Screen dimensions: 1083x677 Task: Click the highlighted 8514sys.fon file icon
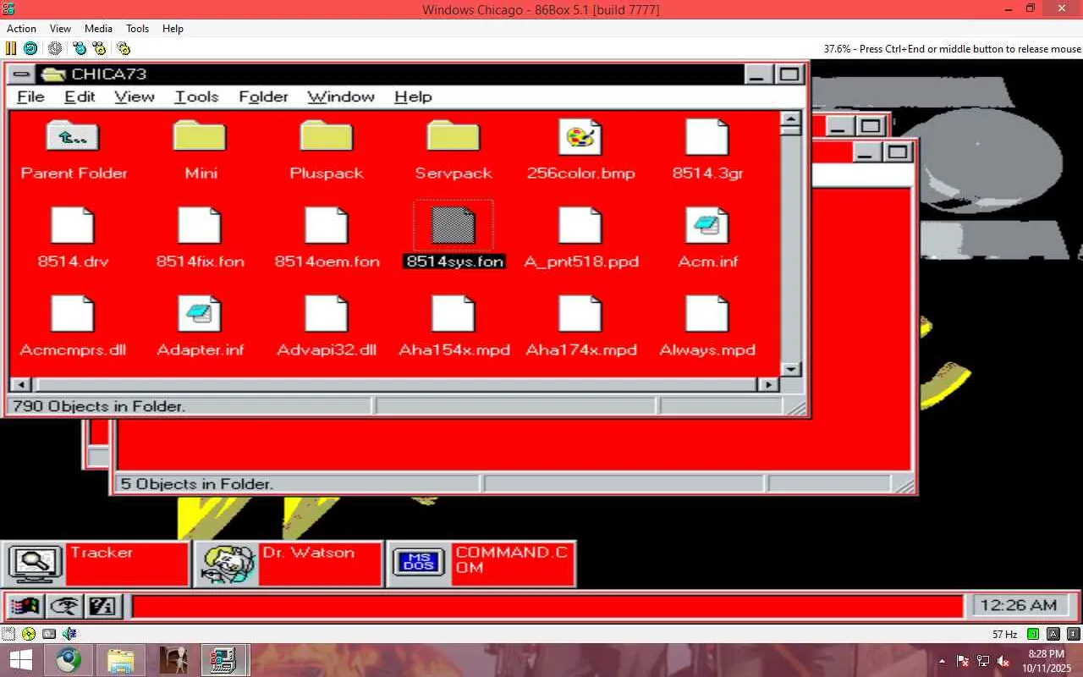pyautogui.click(x=454, y=225)
